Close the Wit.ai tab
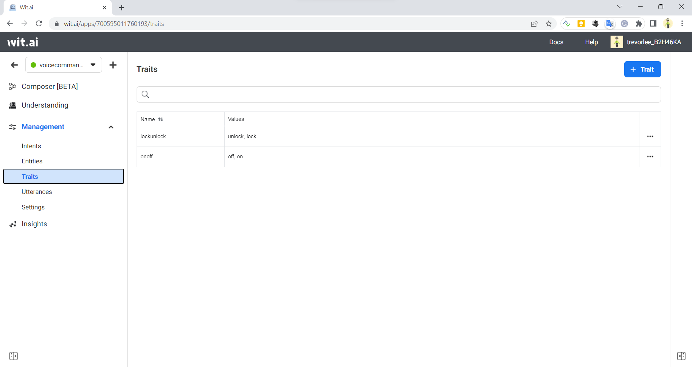 (105, 8)
